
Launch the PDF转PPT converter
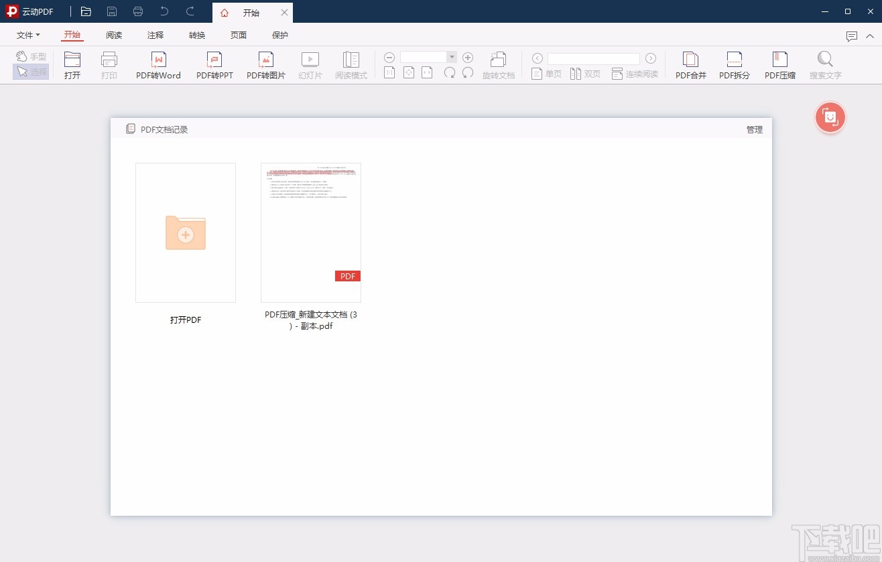[x=214, y=66]
